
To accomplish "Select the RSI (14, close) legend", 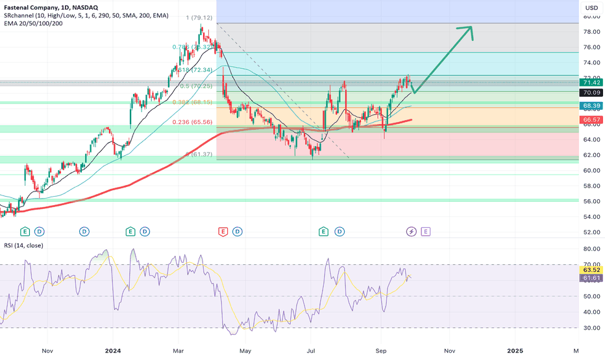I will click(23, 245).
